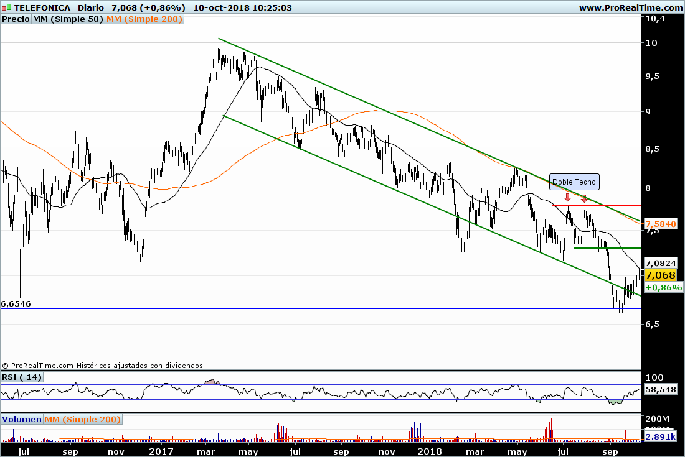
Task: Click the 2018 label on time axis
Action: (430, 451)
